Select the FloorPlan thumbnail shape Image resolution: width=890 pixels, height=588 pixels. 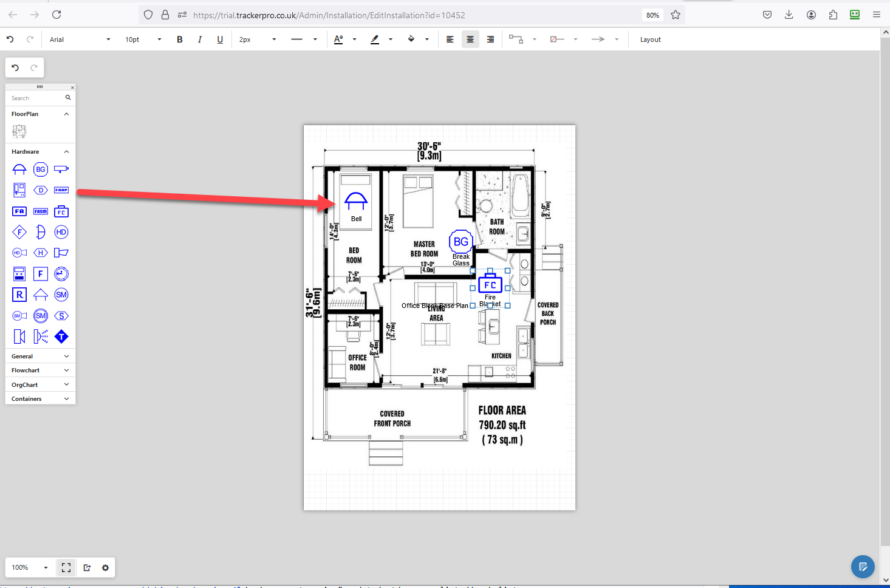(19, 131)
